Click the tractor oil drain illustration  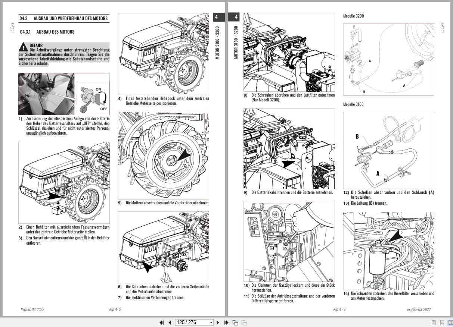64,182
